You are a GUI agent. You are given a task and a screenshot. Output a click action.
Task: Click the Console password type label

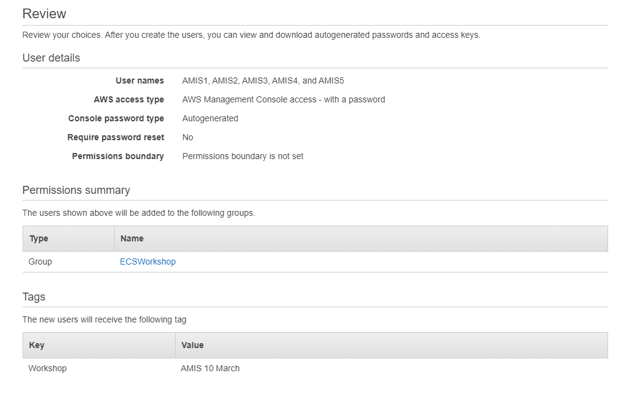pyautogui.click(x=116, y=118)
